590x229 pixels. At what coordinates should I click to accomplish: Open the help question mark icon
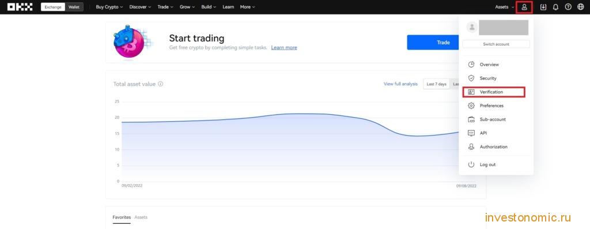coord(568,7)
